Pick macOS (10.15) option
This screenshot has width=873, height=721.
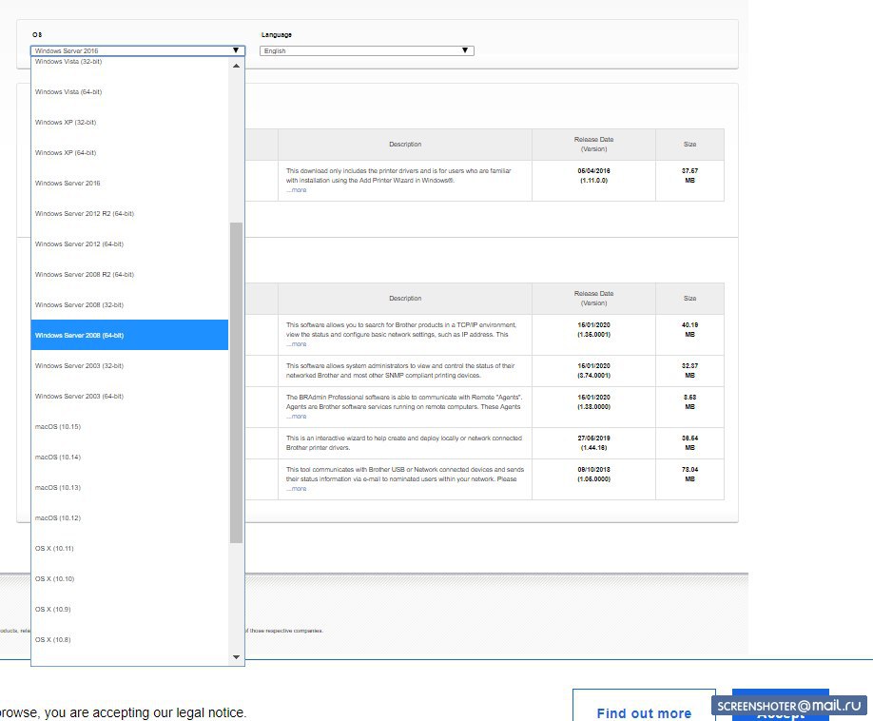pyautogui.click(x=129, y=426)
